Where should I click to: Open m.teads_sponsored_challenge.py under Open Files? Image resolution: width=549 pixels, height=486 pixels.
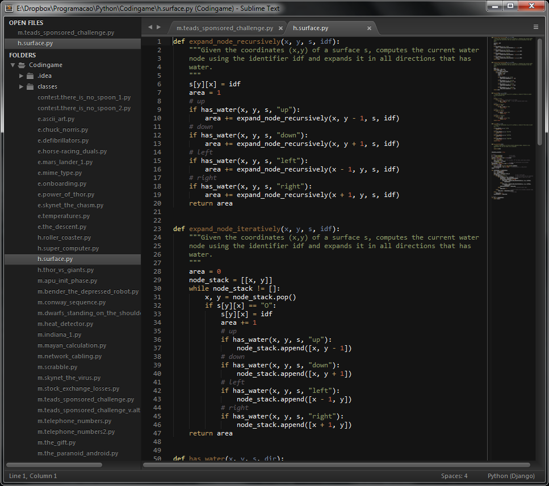tap(66, 32)
